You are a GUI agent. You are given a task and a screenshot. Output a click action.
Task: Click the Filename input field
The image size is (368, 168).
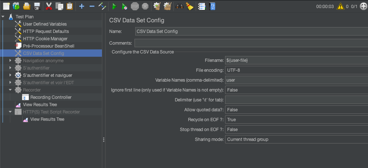tap(296, 60)
